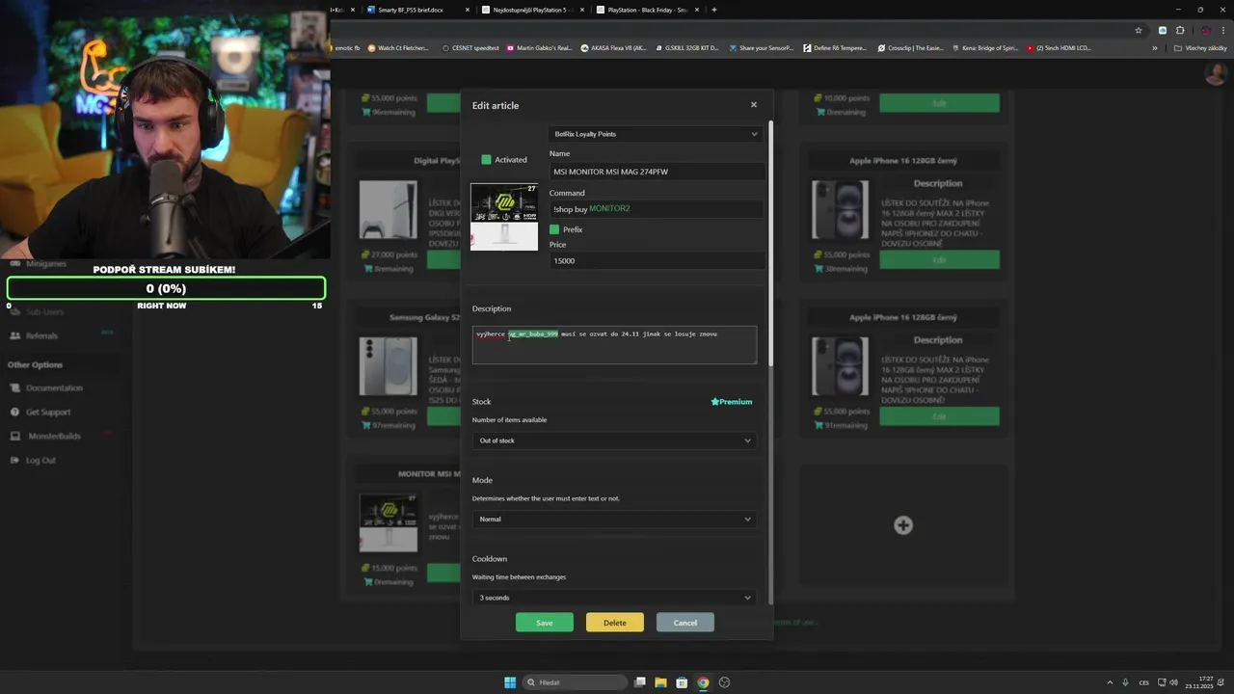Open Watch Ct Fletcher bookmark
The width and height of the screenshot is (1234, 694).
click(398, 47)
